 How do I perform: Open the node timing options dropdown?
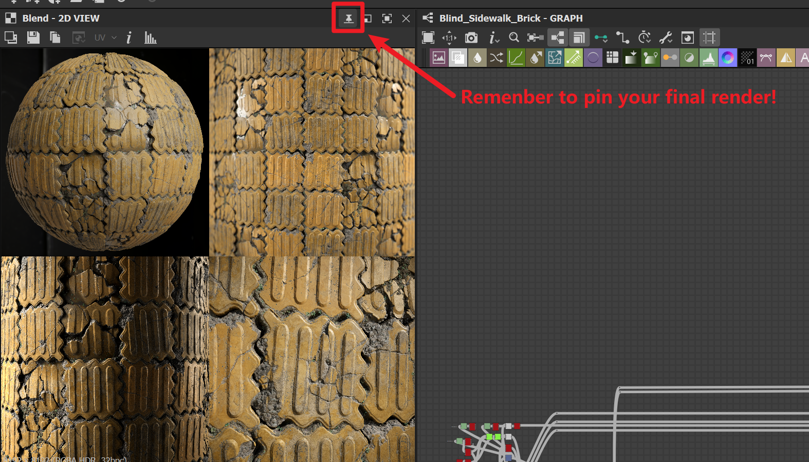[x=645, y=38]
